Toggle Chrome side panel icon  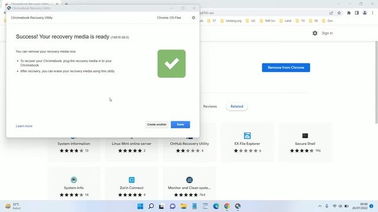point(357,13)
